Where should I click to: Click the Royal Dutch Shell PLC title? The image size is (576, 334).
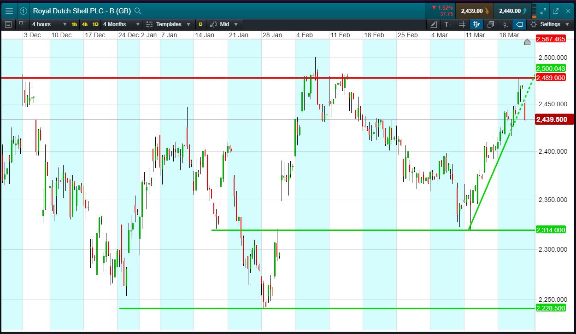click(x=82, y=11)
